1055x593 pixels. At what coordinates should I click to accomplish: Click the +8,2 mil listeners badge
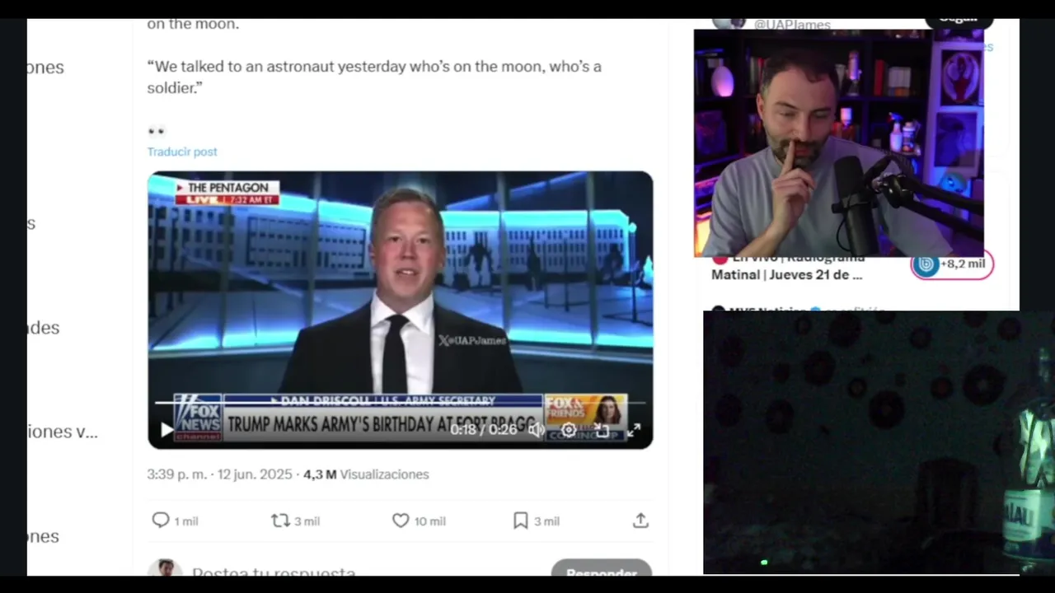coord(952,264)
